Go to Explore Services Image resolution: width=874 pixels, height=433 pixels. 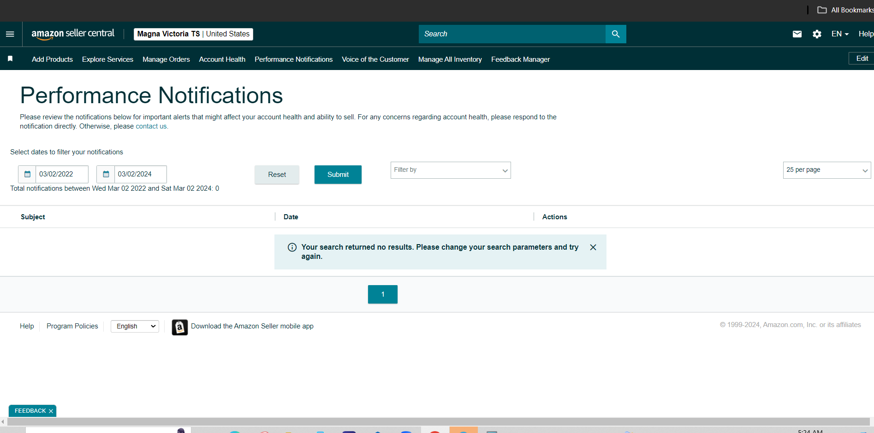tap(107, 59)
